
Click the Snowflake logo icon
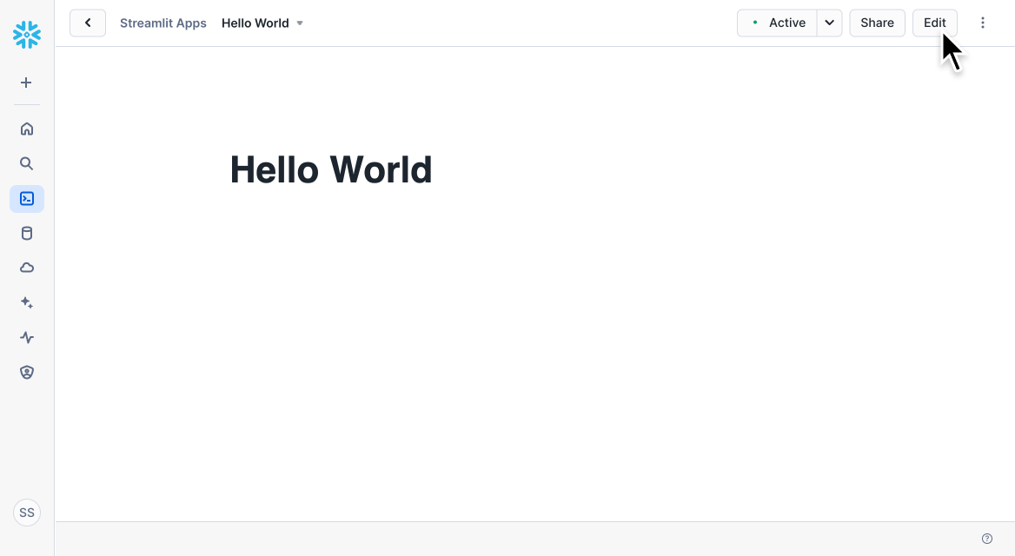click(27, 35)
